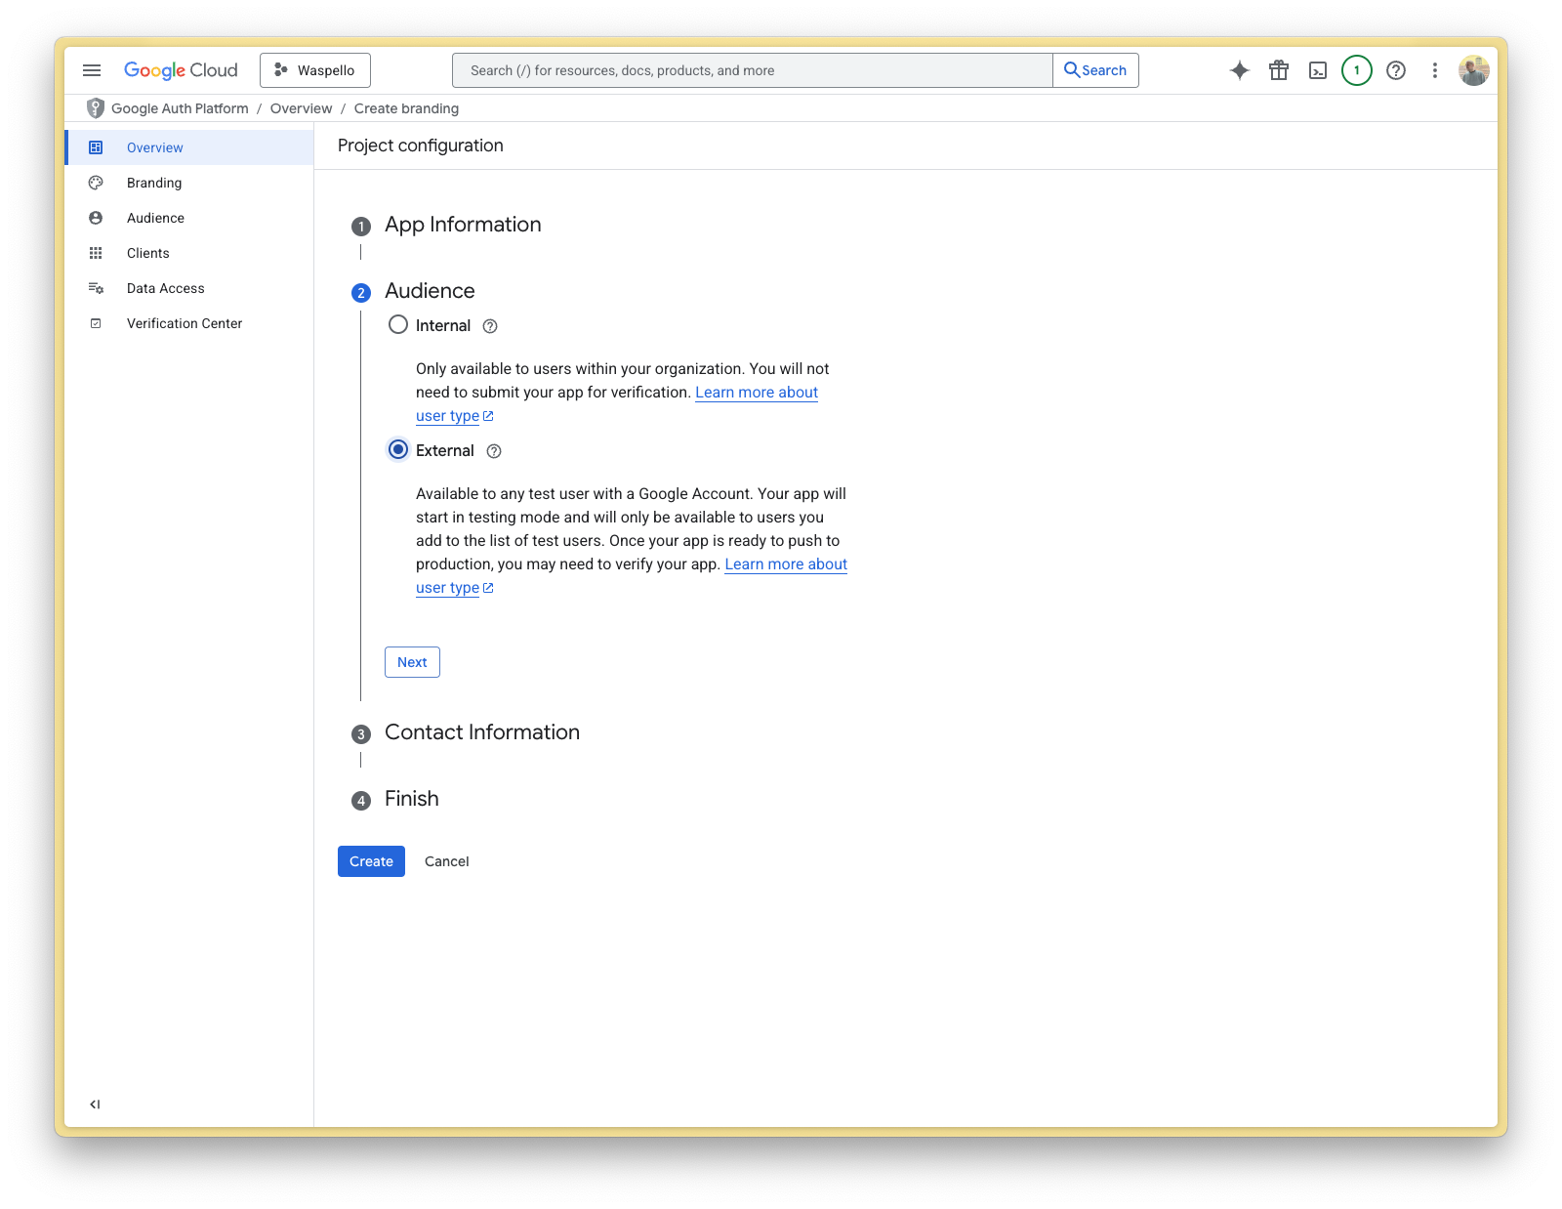The image size is (1562, 1209).
Task: Open the External user type help tooltip
Action: 494,450
